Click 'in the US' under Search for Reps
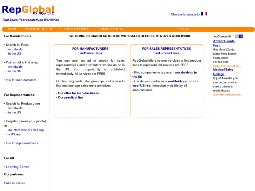This screenshot has width=255, height=191. point(15,54)
